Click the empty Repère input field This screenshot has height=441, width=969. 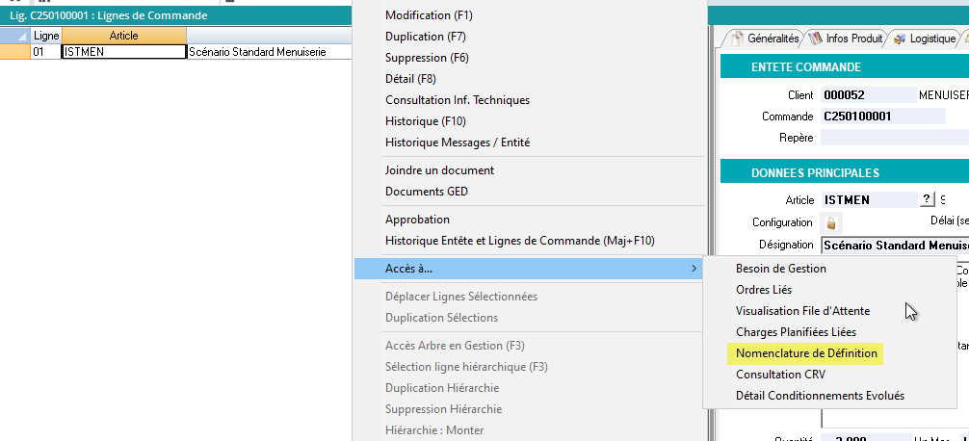(x=883, y=138)
